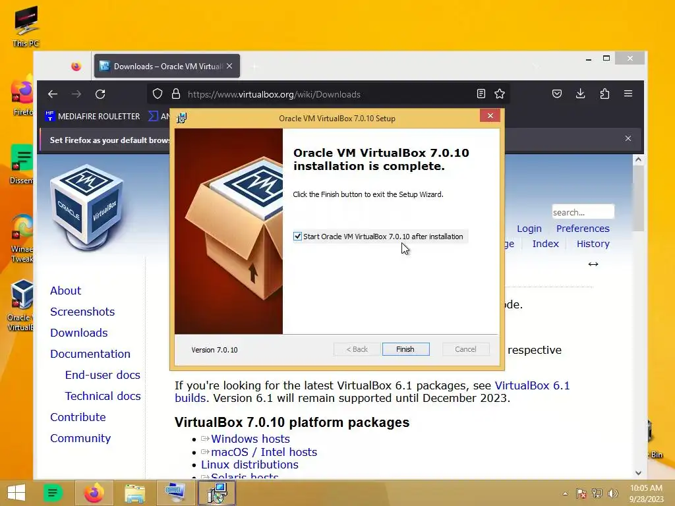675x506 pixels.
Task: Open About in the site sidebar
Action: 65,291
